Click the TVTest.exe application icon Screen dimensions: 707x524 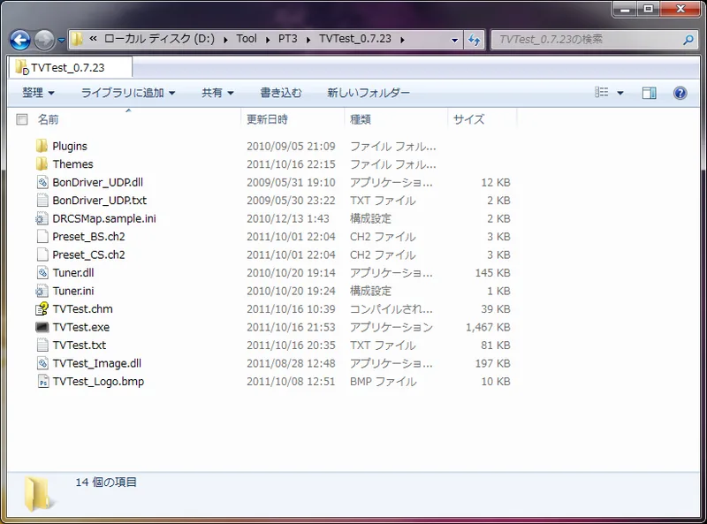click(x=42, y=327)
